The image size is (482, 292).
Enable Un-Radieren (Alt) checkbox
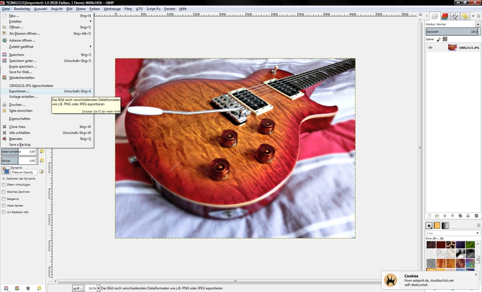click(4, 212)
